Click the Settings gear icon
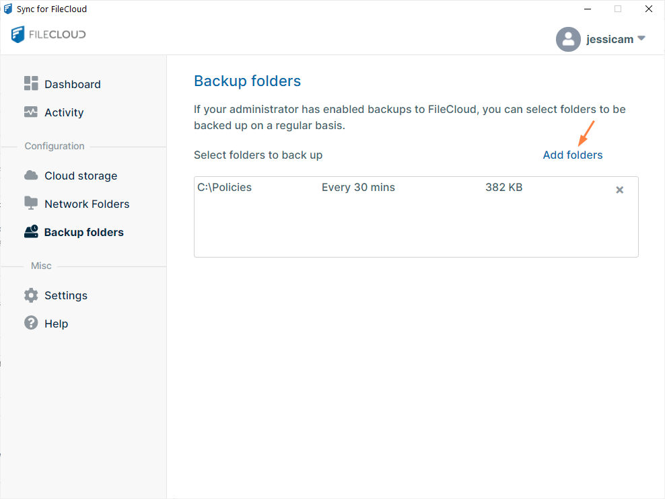This screenshot has height=499, width=665. [x=31, y=295]
